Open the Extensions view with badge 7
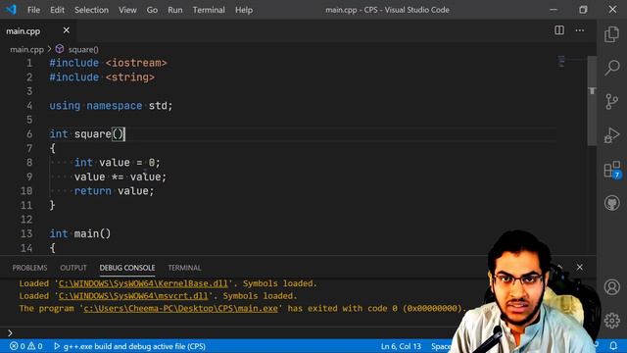Screen dimensions: 627x353 click(612, 170)
